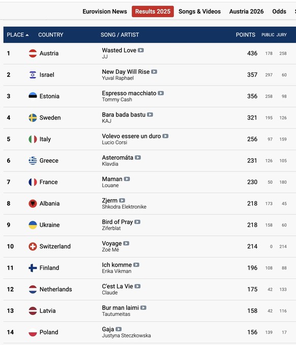Image resolution: width=296 pixels, height=345 pixels.
Task: Play the Wasted Love video icon
Action: (x=141, y=50)
